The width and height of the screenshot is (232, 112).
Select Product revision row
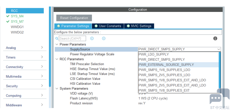point(81,103)
